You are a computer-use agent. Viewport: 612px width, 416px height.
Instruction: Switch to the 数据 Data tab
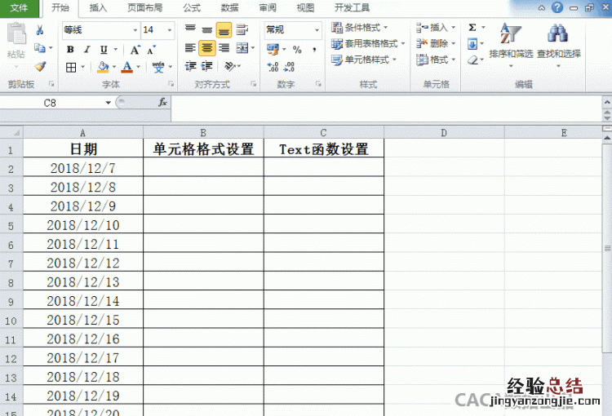[229, 8]
